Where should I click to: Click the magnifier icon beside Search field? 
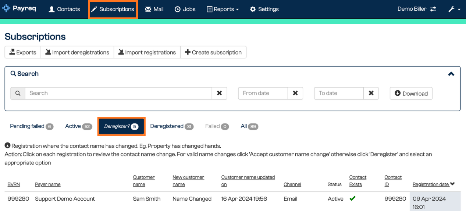tap(18, 93)
